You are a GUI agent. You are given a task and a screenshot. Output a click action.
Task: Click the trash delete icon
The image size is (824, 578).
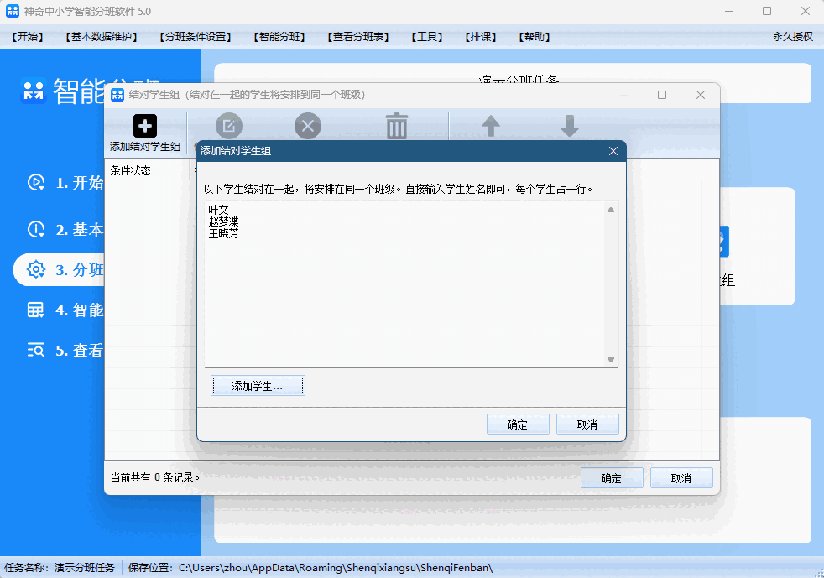click(396, 125)
